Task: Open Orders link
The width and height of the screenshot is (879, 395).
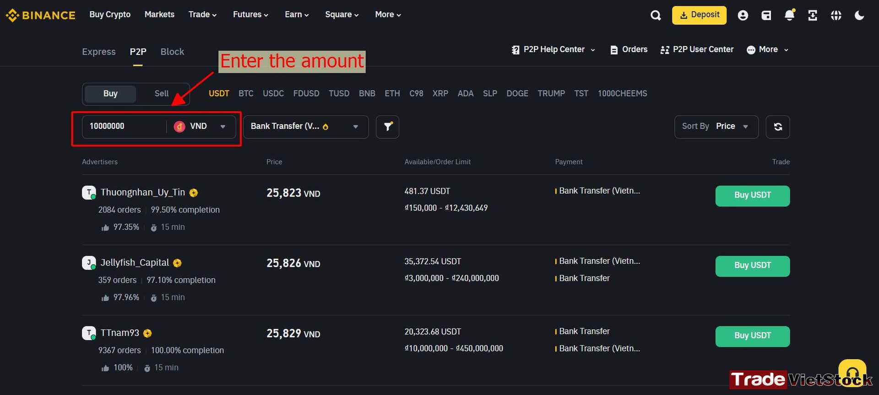Action: pyautogui.click(x=635, y=49)
